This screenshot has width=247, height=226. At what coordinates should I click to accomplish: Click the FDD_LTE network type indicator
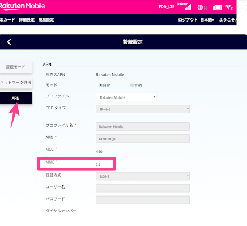(x=167, y=7)
